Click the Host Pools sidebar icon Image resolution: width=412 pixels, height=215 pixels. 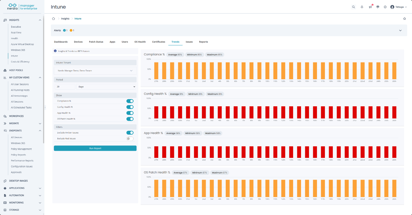pyautogui.click(x=5, y=70)
